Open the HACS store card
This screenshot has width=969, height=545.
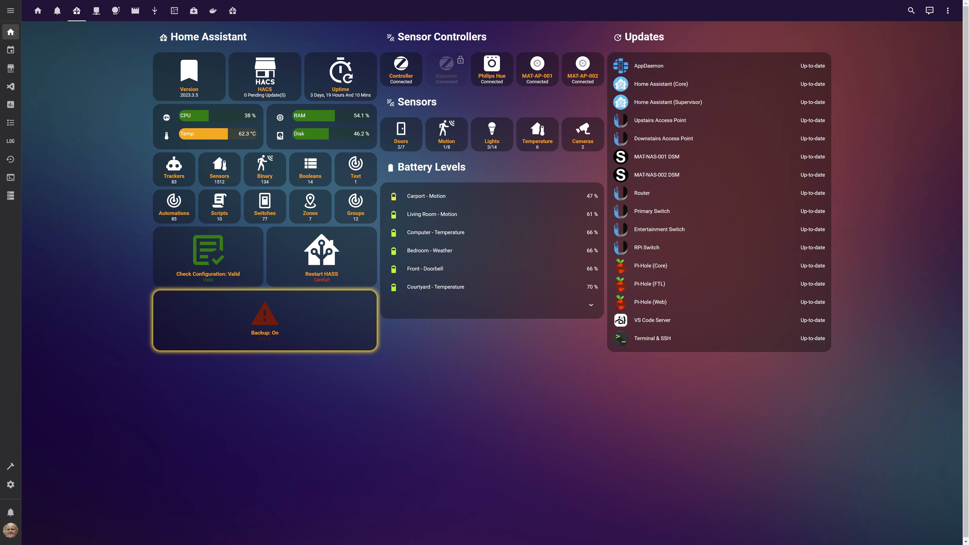(x=264, y=76)
